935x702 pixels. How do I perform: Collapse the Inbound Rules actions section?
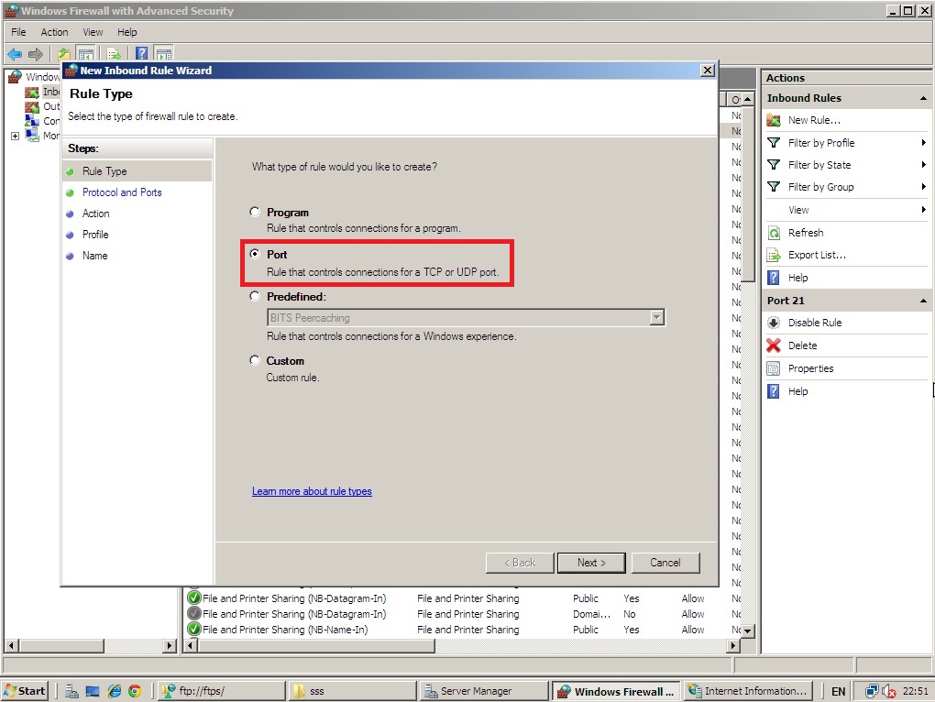[923, 98]
